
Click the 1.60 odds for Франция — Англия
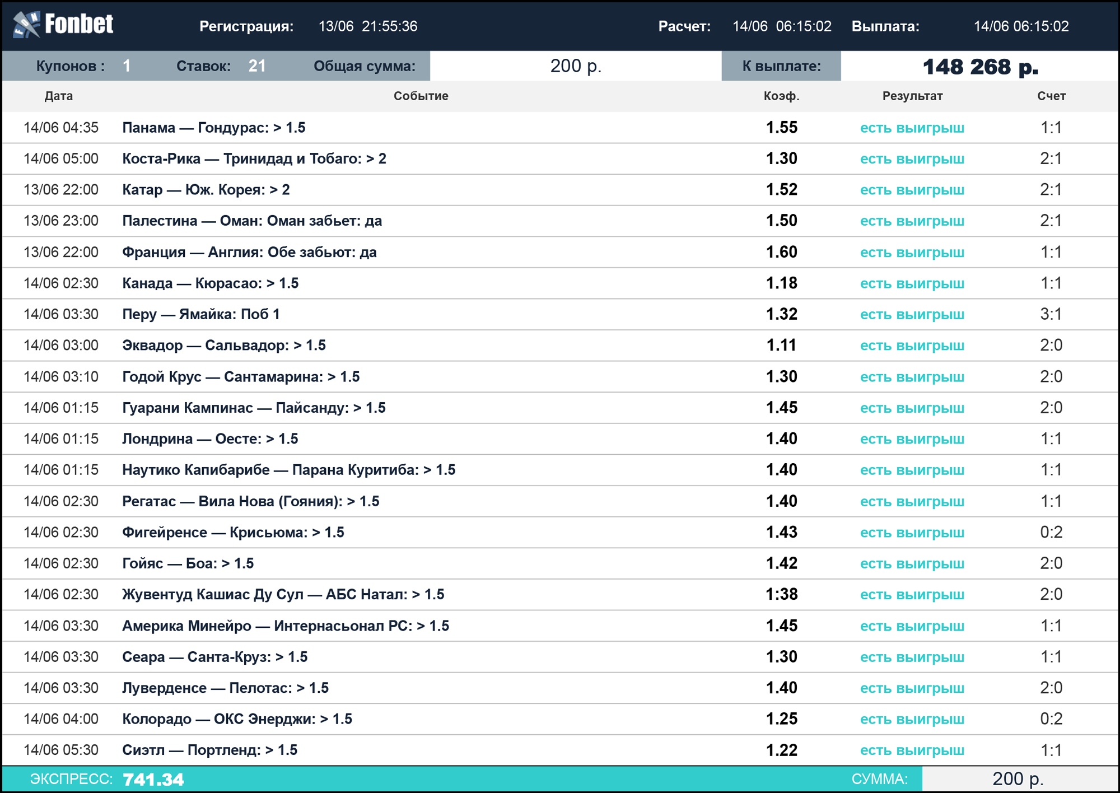781,252
